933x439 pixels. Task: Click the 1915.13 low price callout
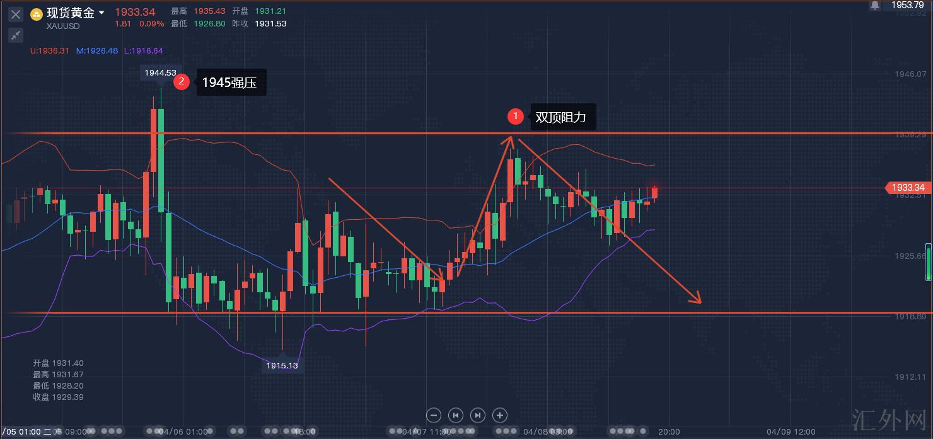tap(282, 365)
